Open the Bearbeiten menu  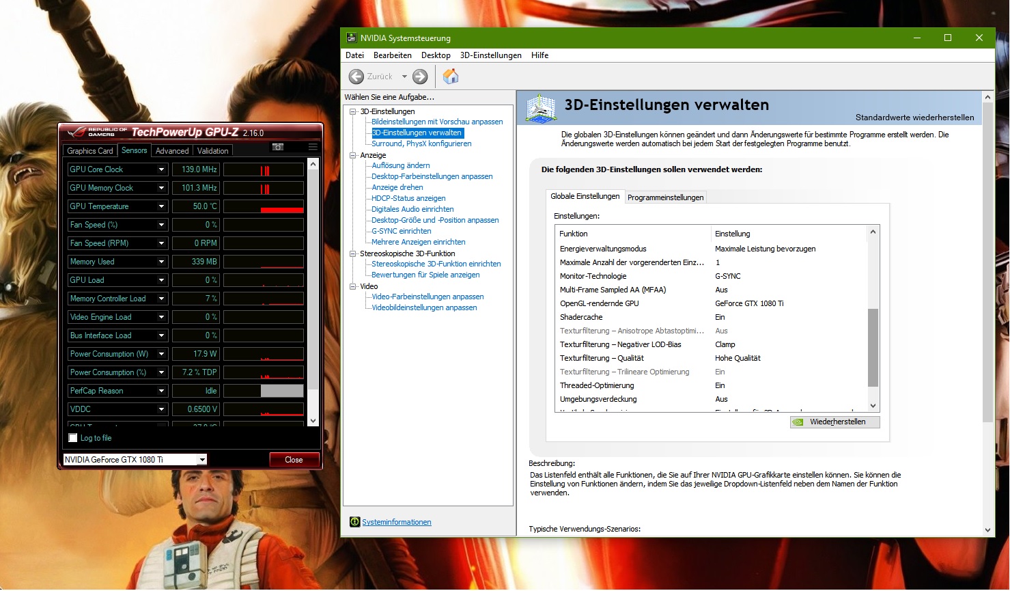(x=393, y=55)
